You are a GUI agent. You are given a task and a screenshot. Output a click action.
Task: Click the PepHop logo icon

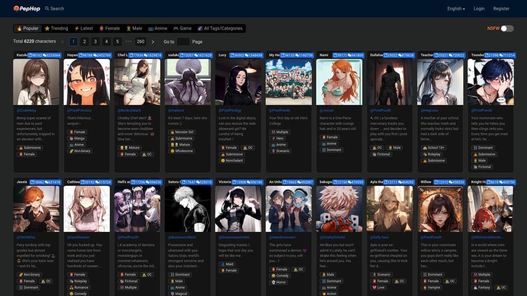[16, 8]
